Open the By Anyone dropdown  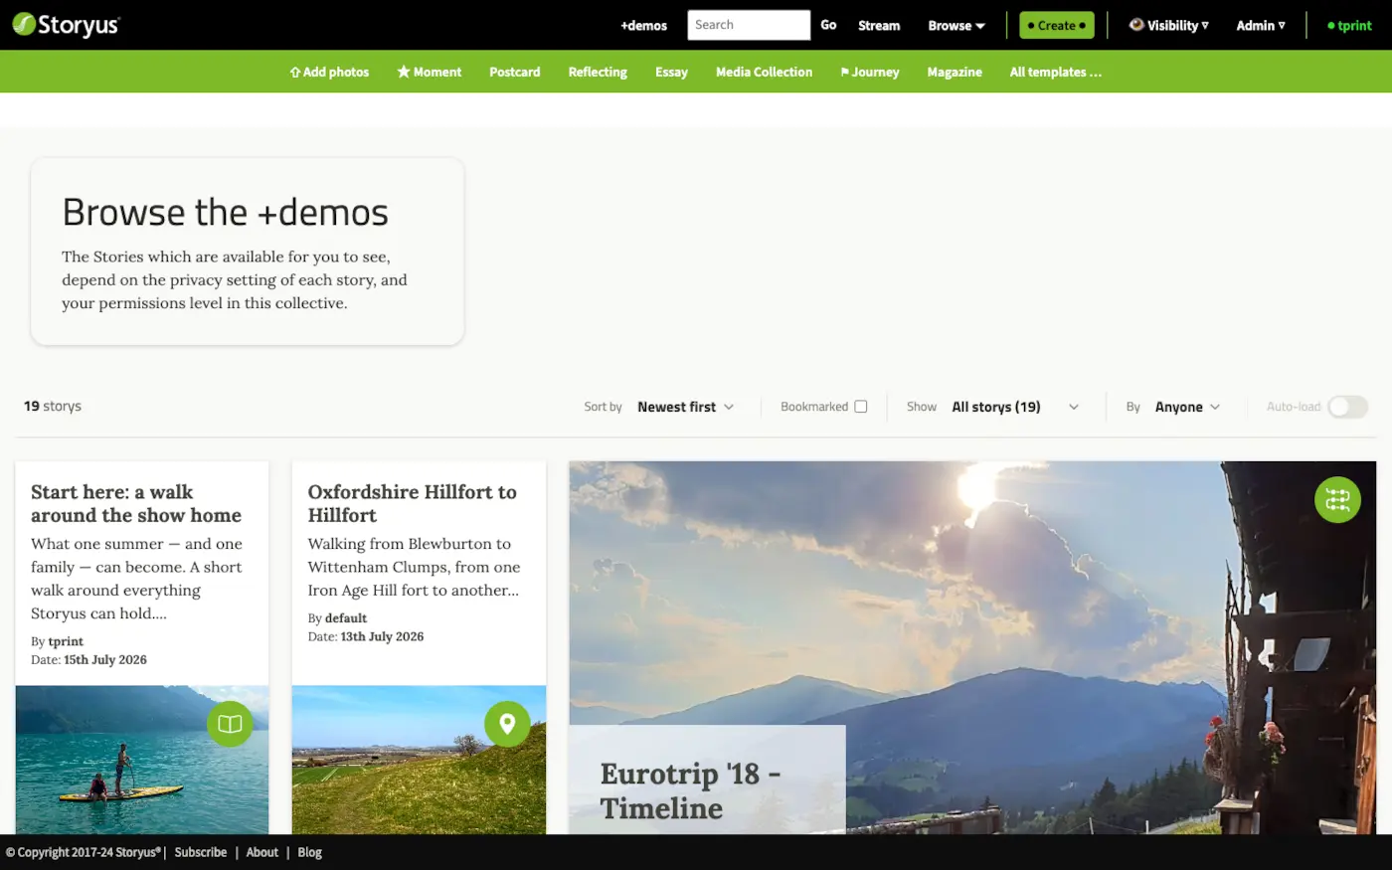click(x=1187, y=407)
